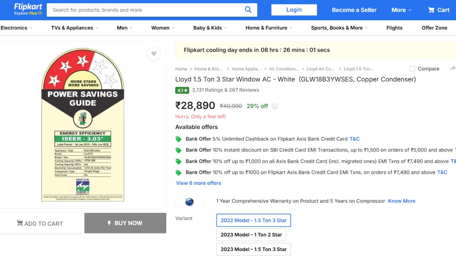The width and height of the screenshot is (456, 256).
Task: Click the Flipkart Explore Plus logo
Action: (28, 10)
